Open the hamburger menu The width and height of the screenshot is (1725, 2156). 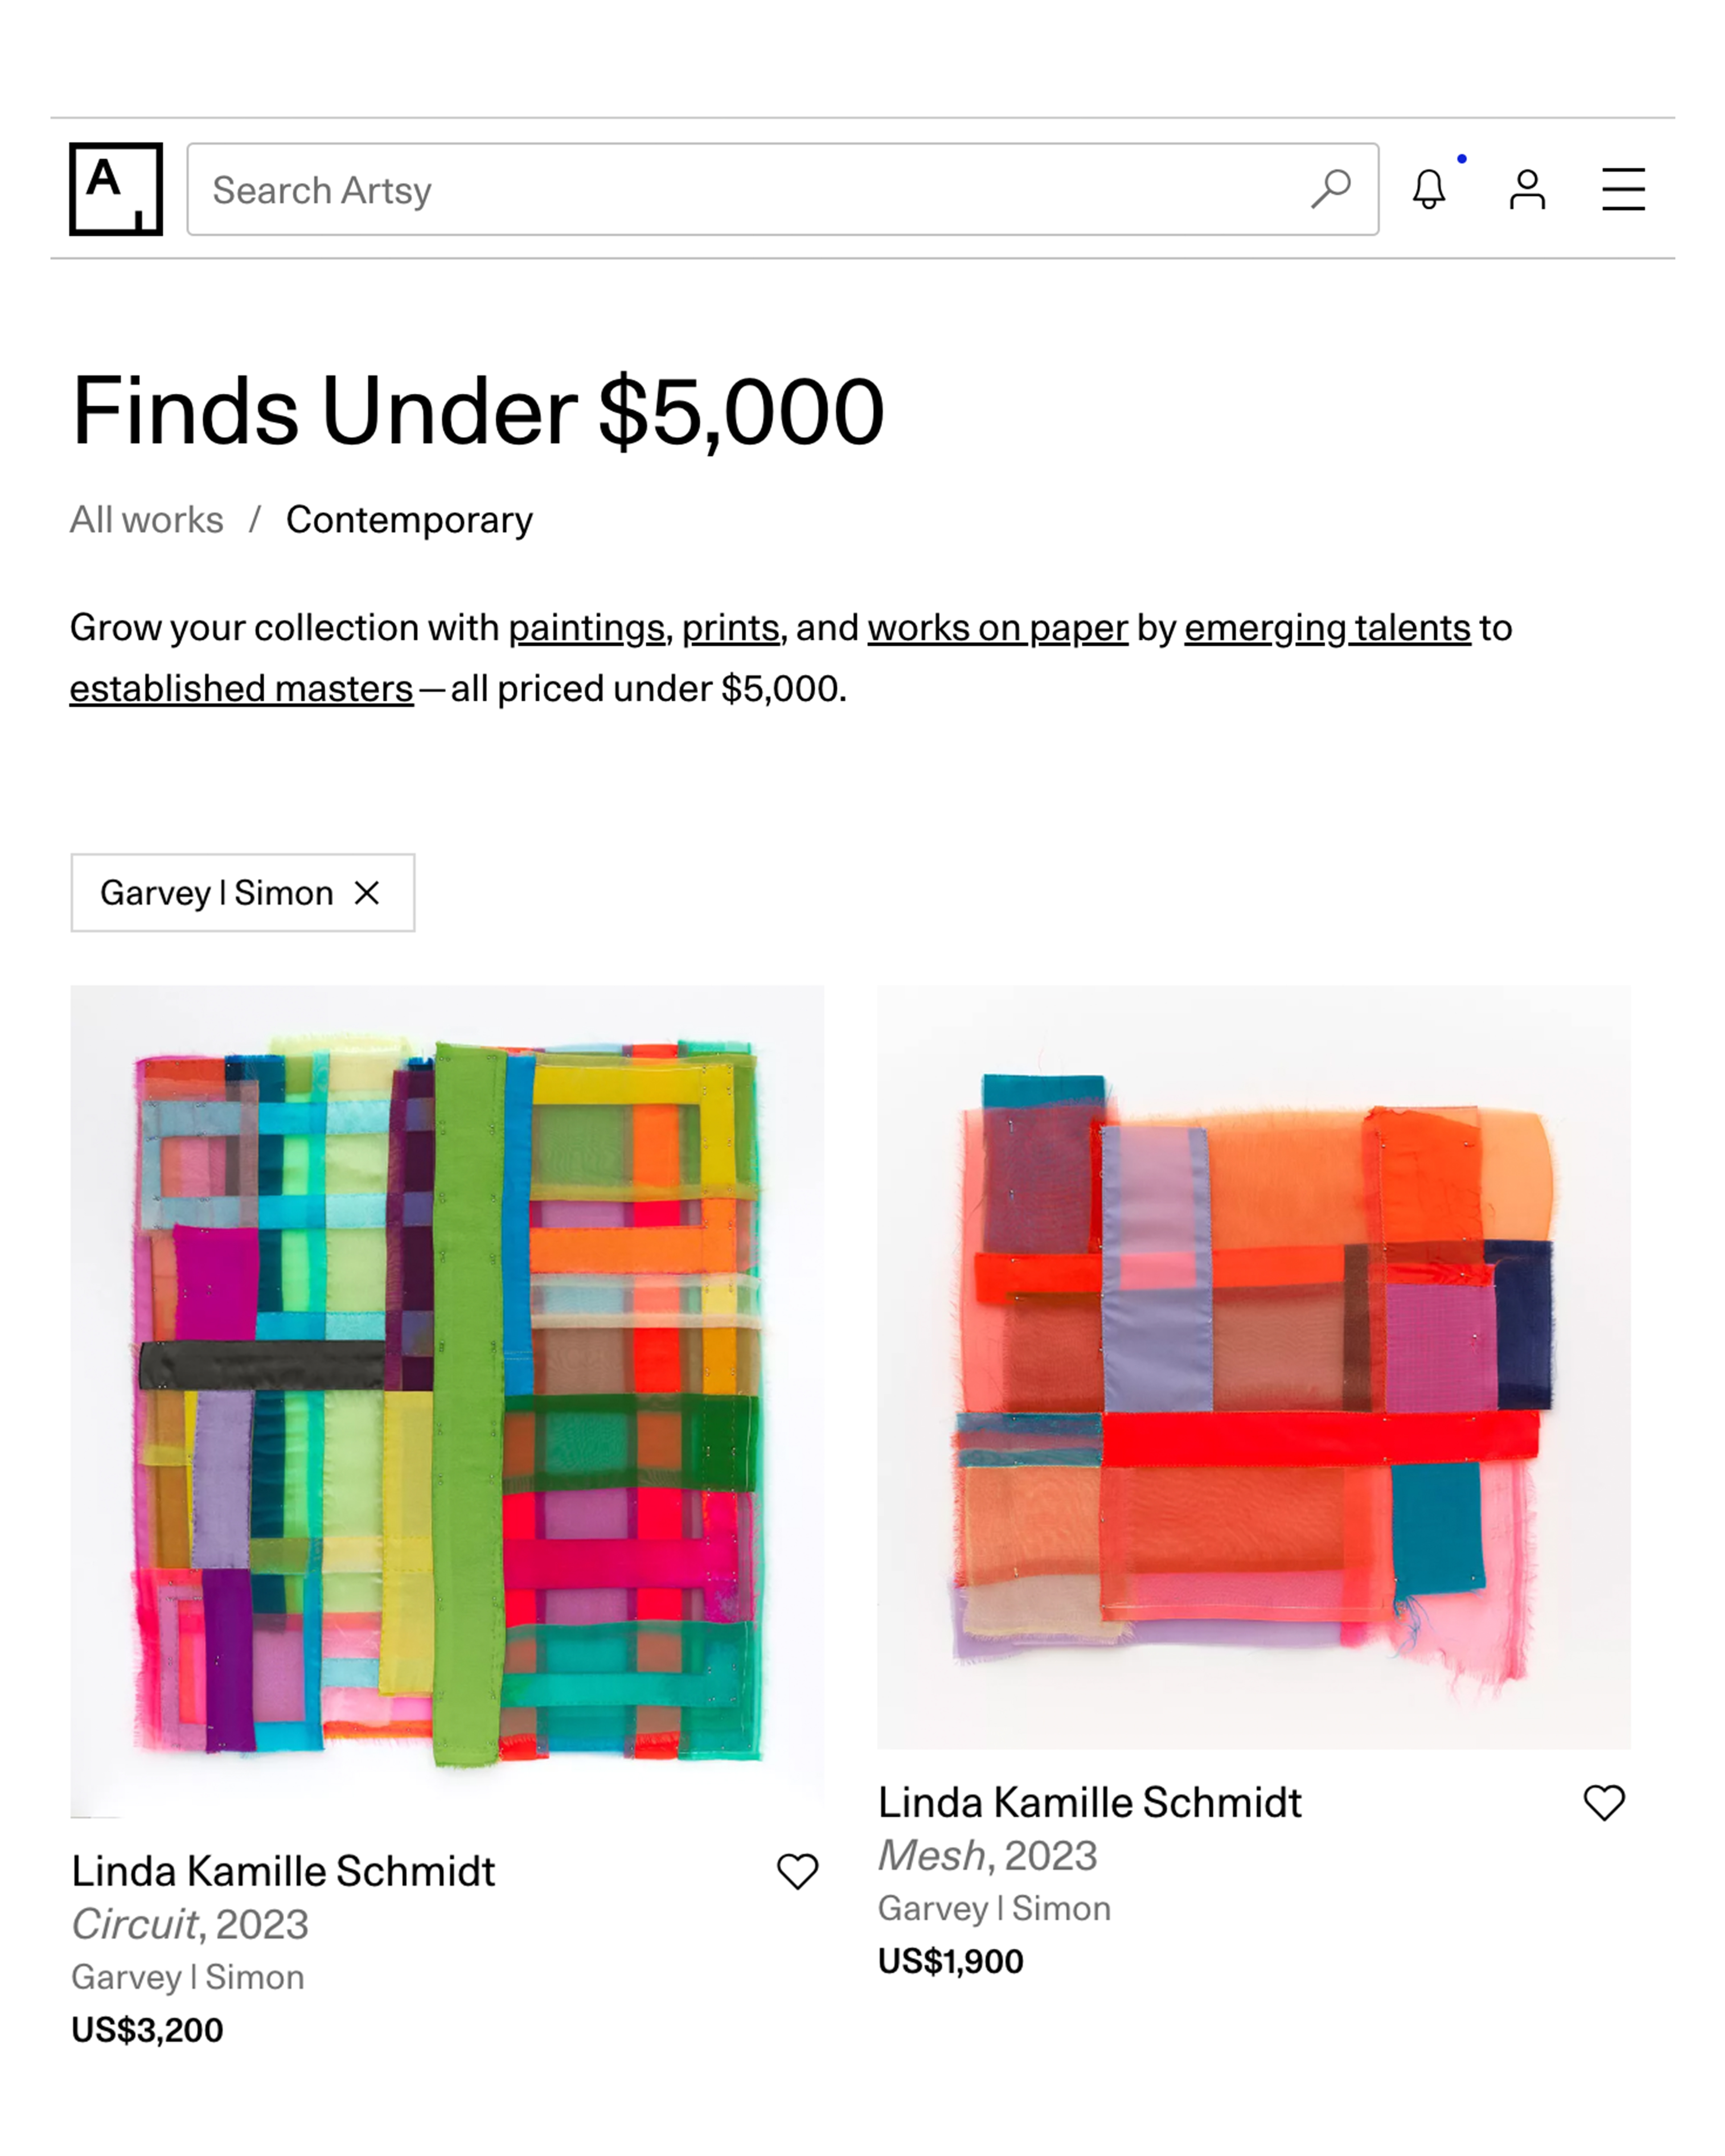(1623, 189)
